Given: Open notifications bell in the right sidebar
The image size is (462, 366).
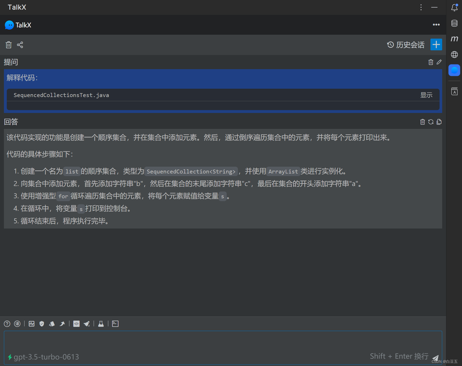Looking at the screenshot, I should point(454,8).
